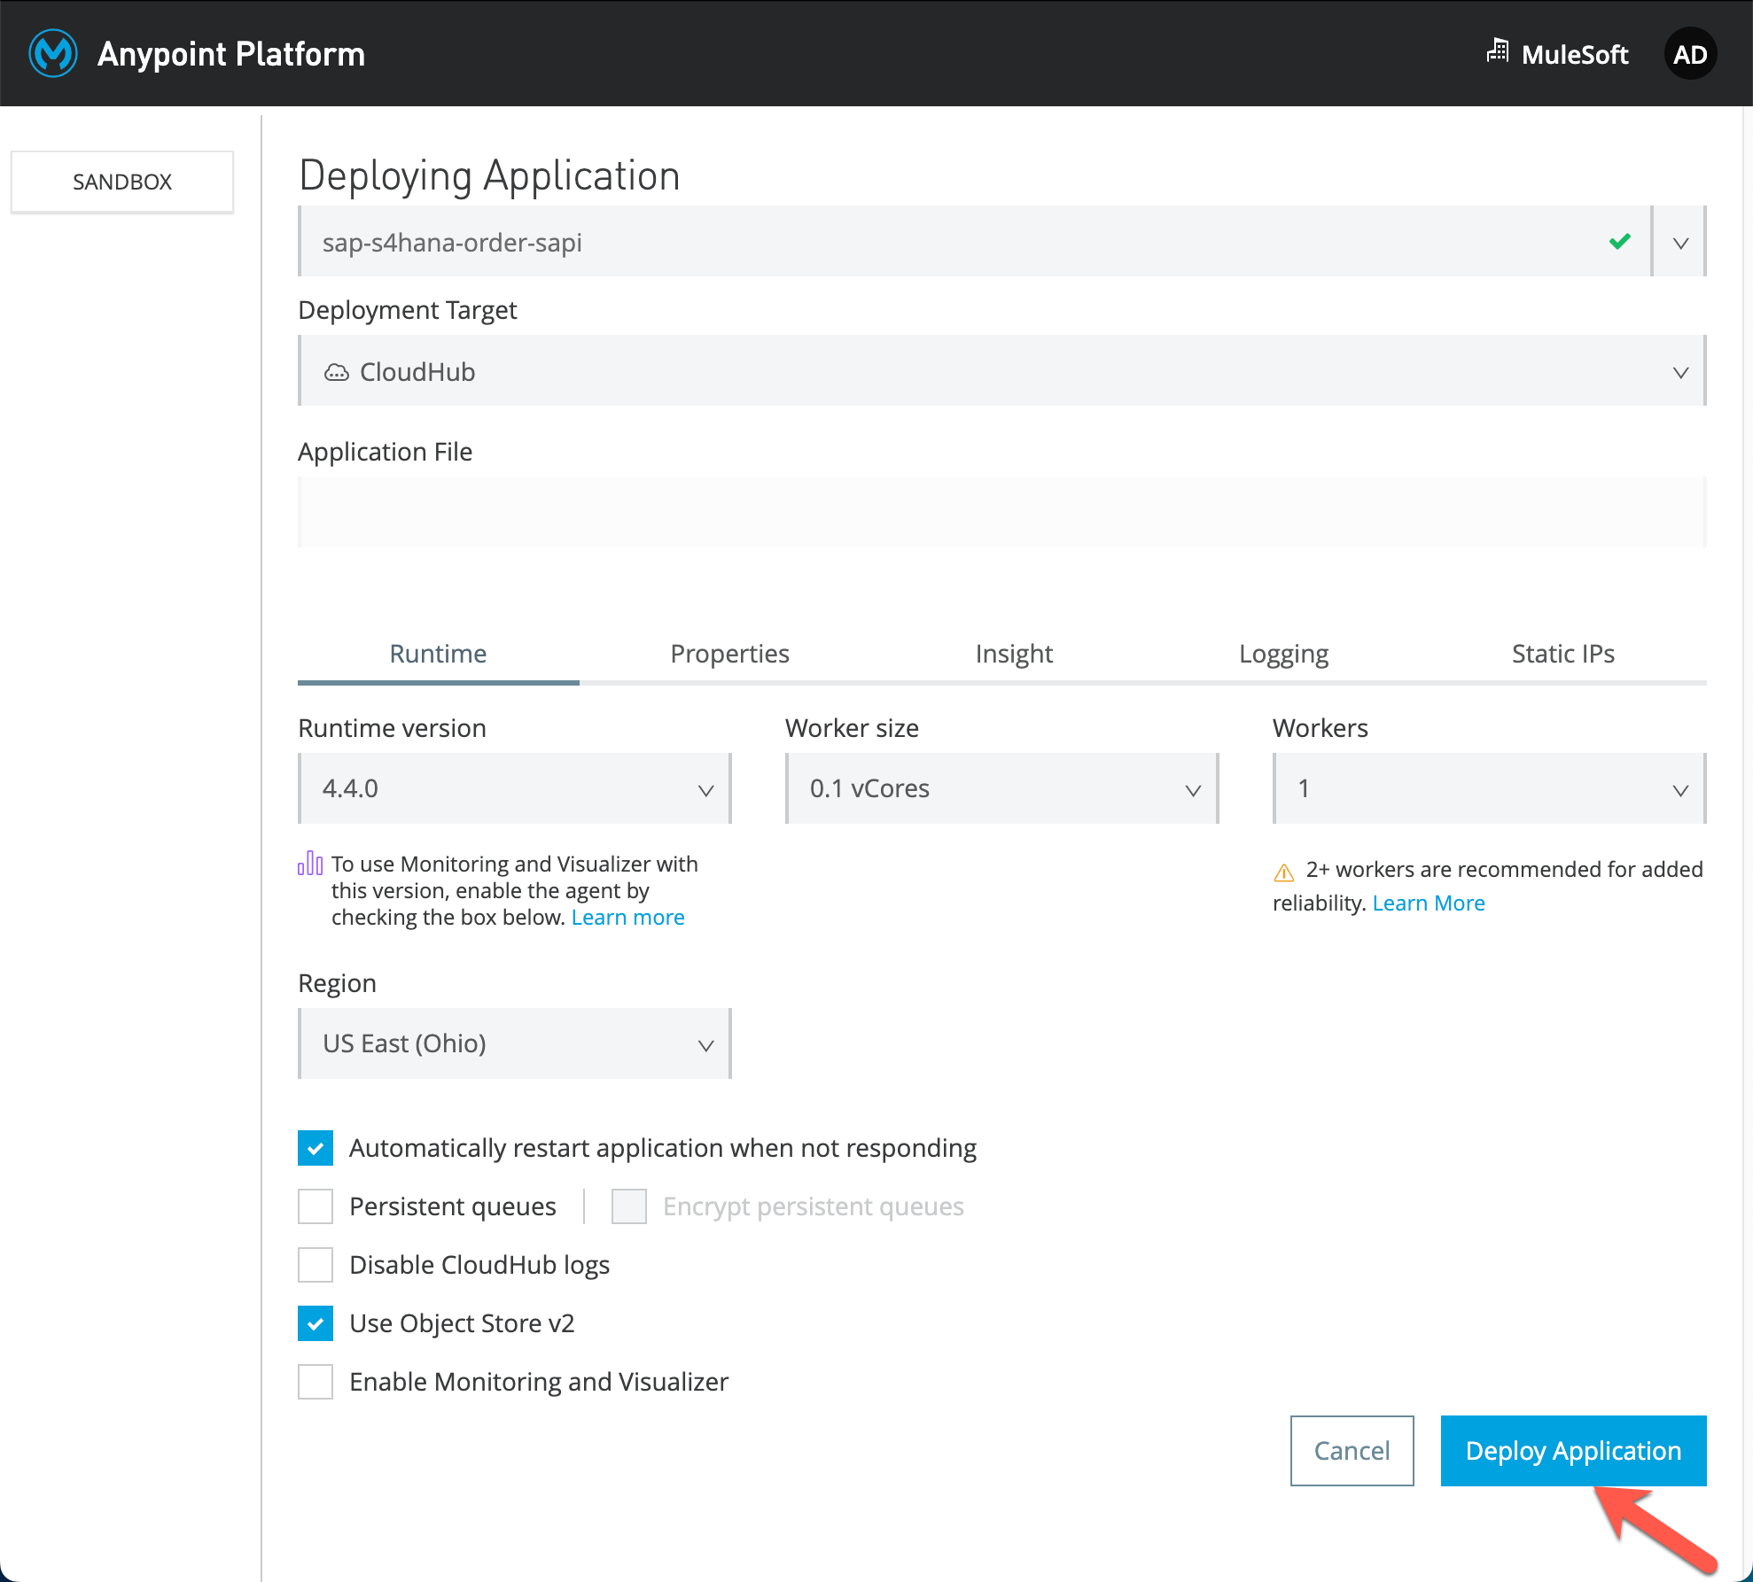Click the Region label

click(337, 983)
